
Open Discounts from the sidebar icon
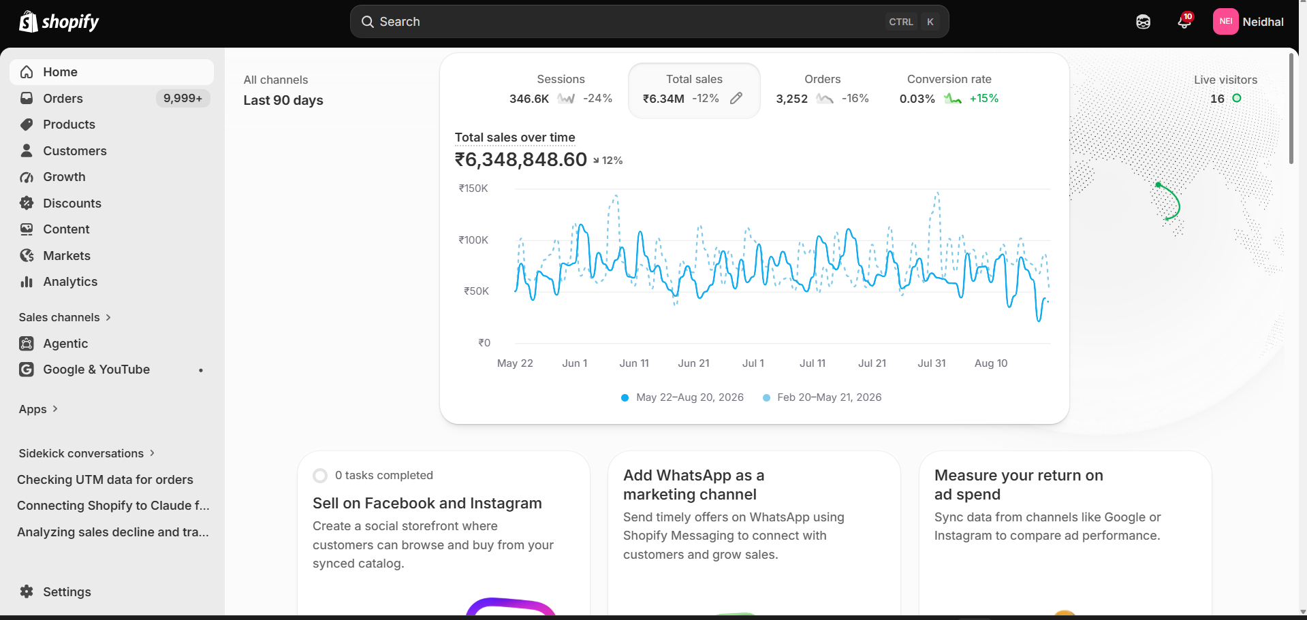[27, 203]
